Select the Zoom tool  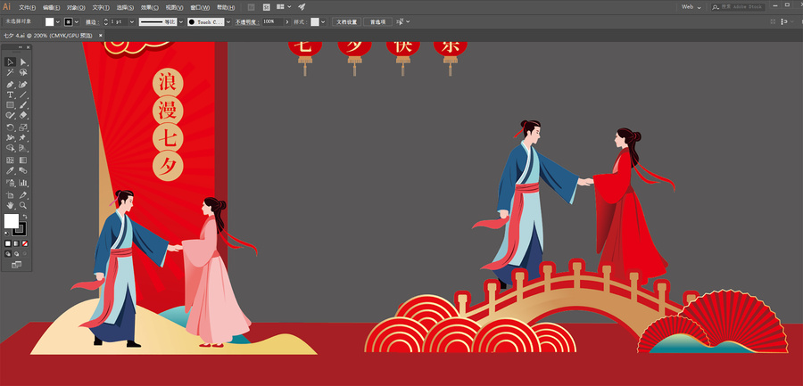(x=23, y=205)
